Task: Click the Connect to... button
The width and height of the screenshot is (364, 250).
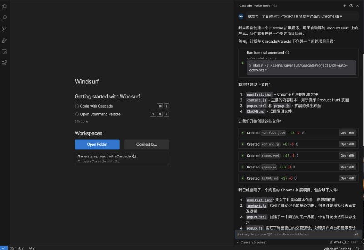Action: [x=147, y=144]
